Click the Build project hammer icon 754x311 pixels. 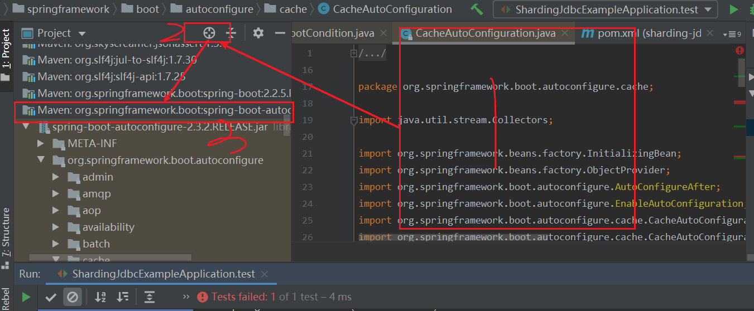tap(477, 9)
